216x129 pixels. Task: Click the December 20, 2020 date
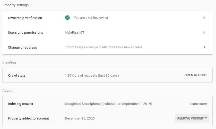pyautogui.click(x=80, y=118)
